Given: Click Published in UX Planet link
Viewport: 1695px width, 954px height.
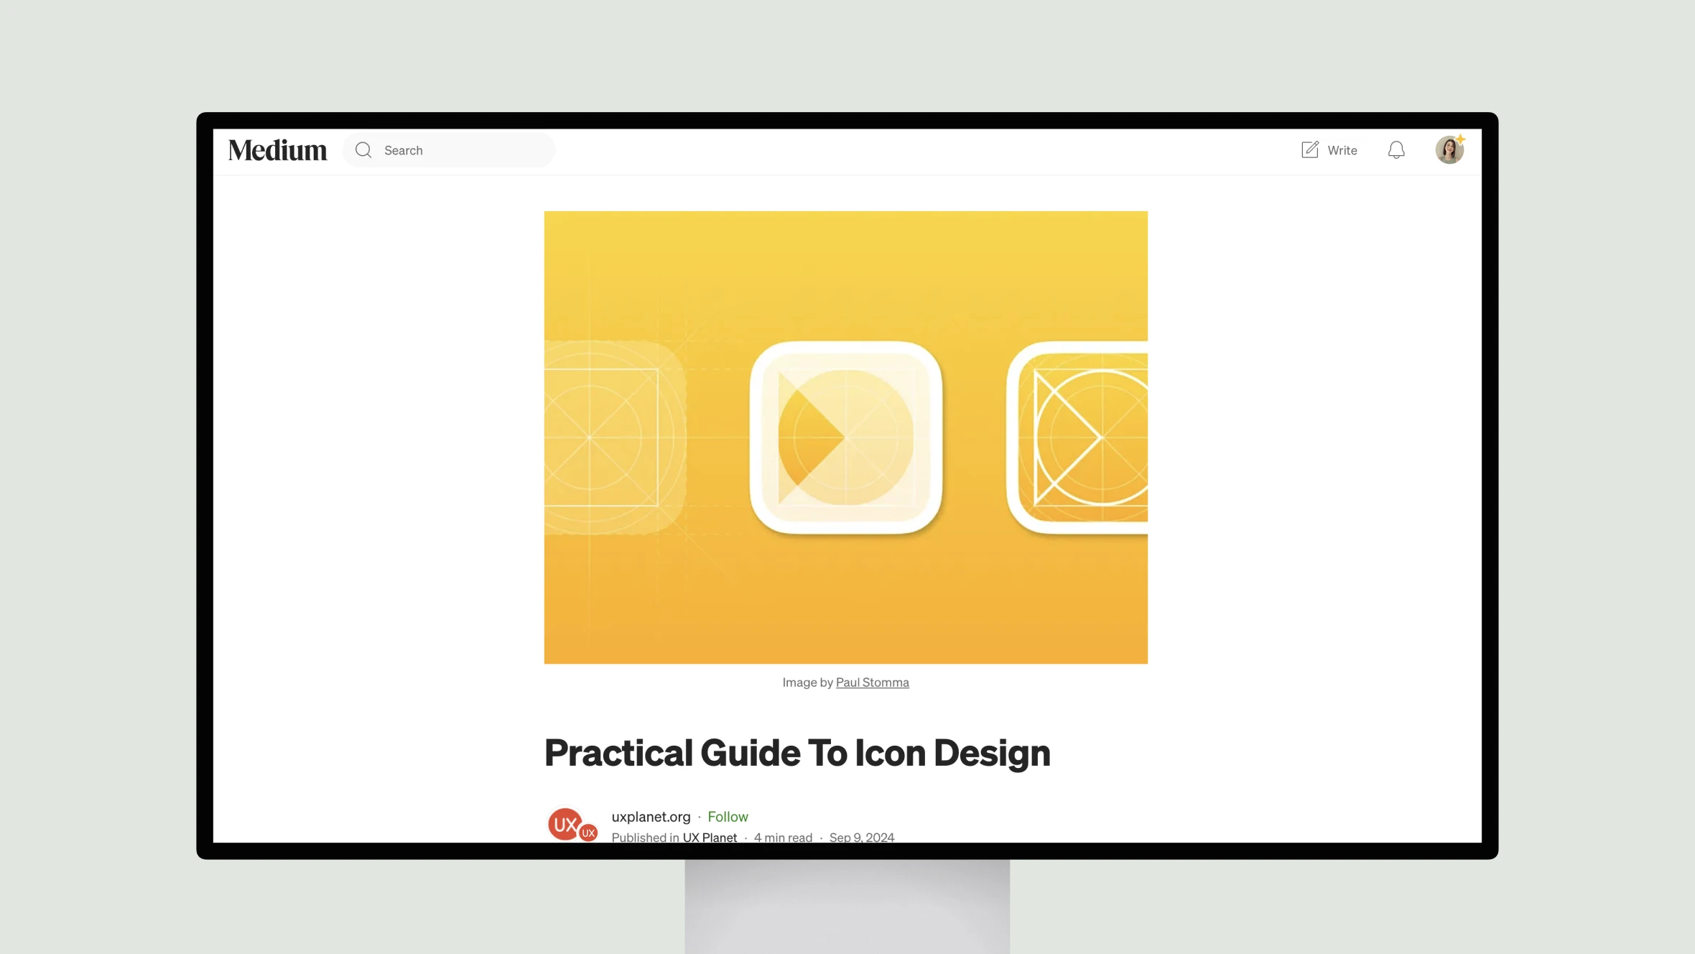Looking at the screenshot, I should point(710,838).
